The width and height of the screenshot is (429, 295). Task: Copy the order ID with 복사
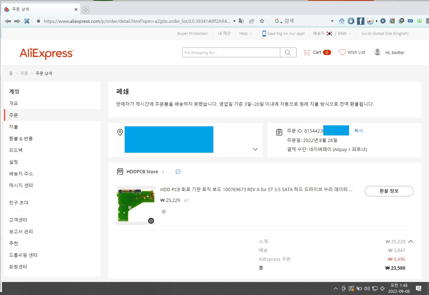coord(359,131)
